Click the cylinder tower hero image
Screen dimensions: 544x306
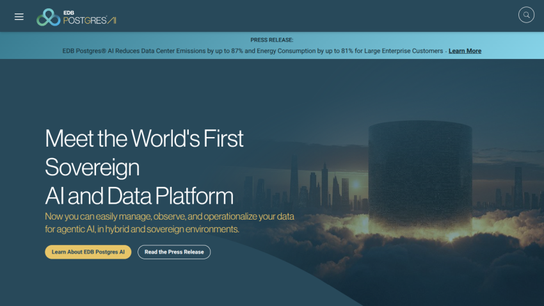click(420, 181)
